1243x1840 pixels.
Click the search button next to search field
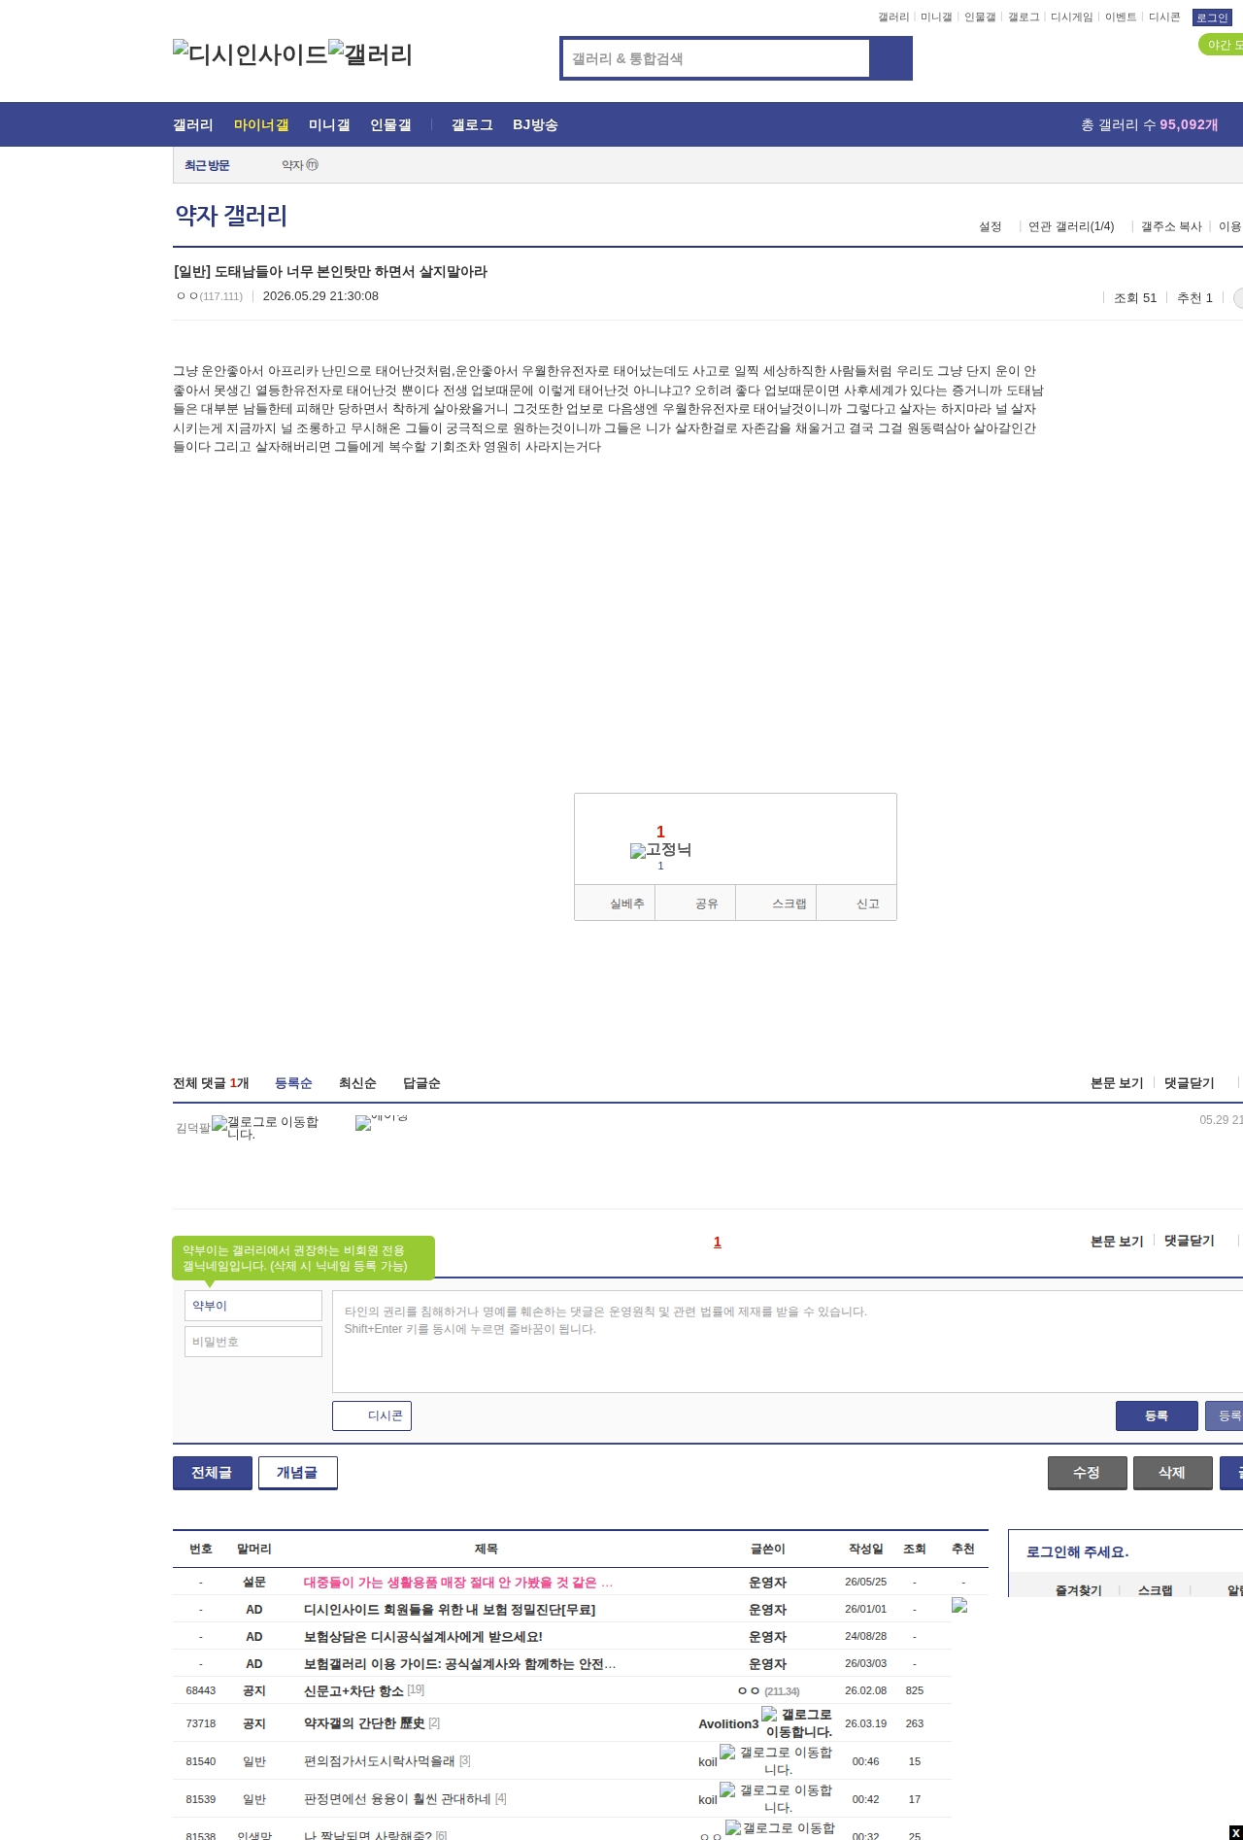890,58
